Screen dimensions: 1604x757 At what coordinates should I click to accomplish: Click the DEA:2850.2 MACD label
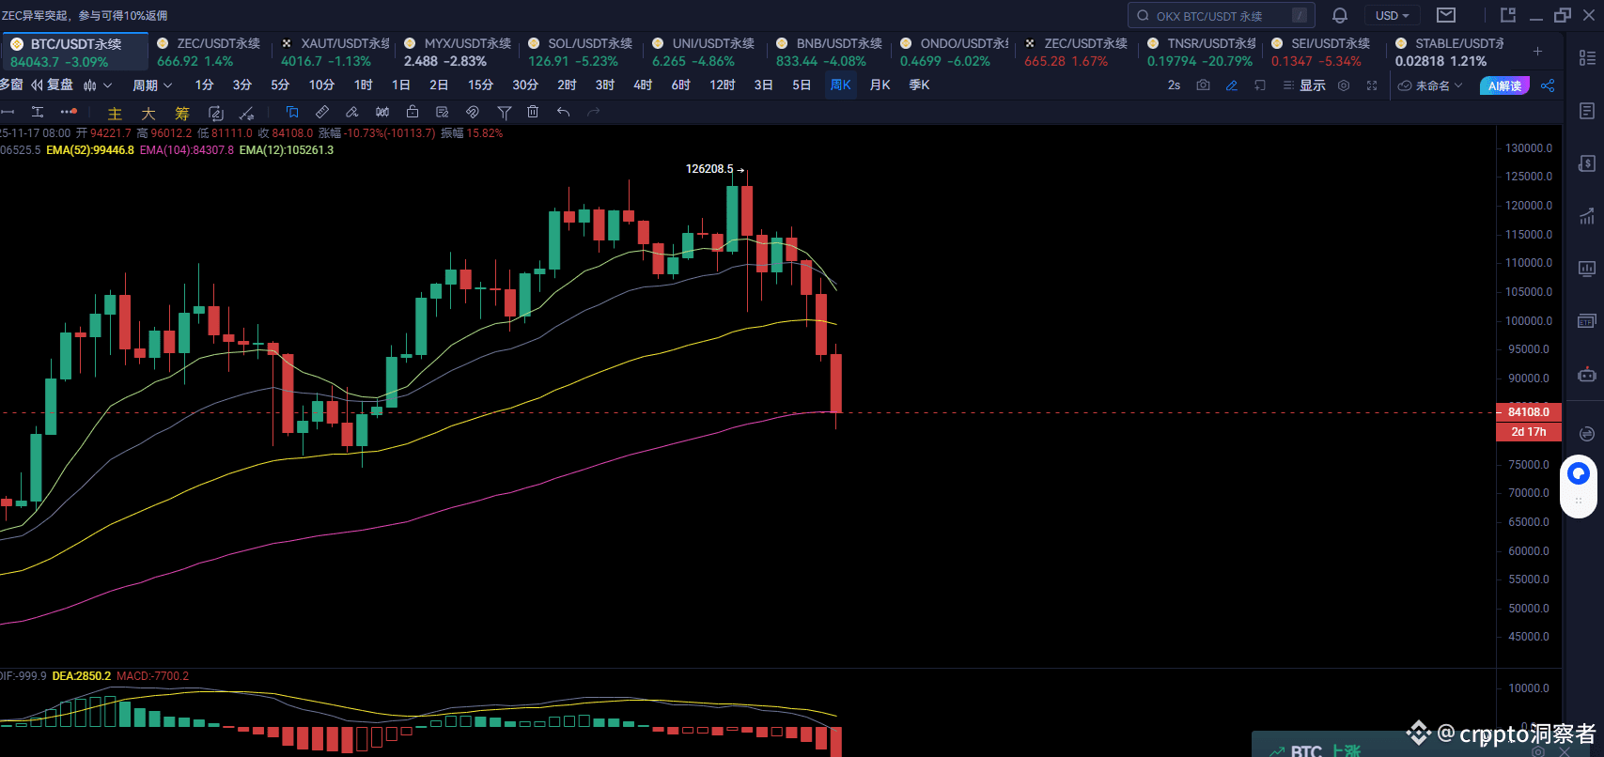82,676
